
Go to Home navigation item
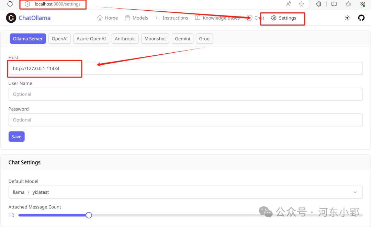pos(108,18)
